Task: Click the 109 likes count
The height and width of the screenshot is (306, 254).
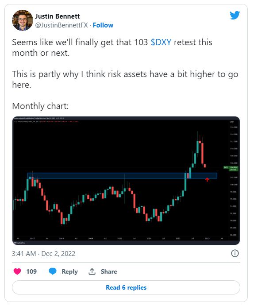Action: tap(31, 271)
